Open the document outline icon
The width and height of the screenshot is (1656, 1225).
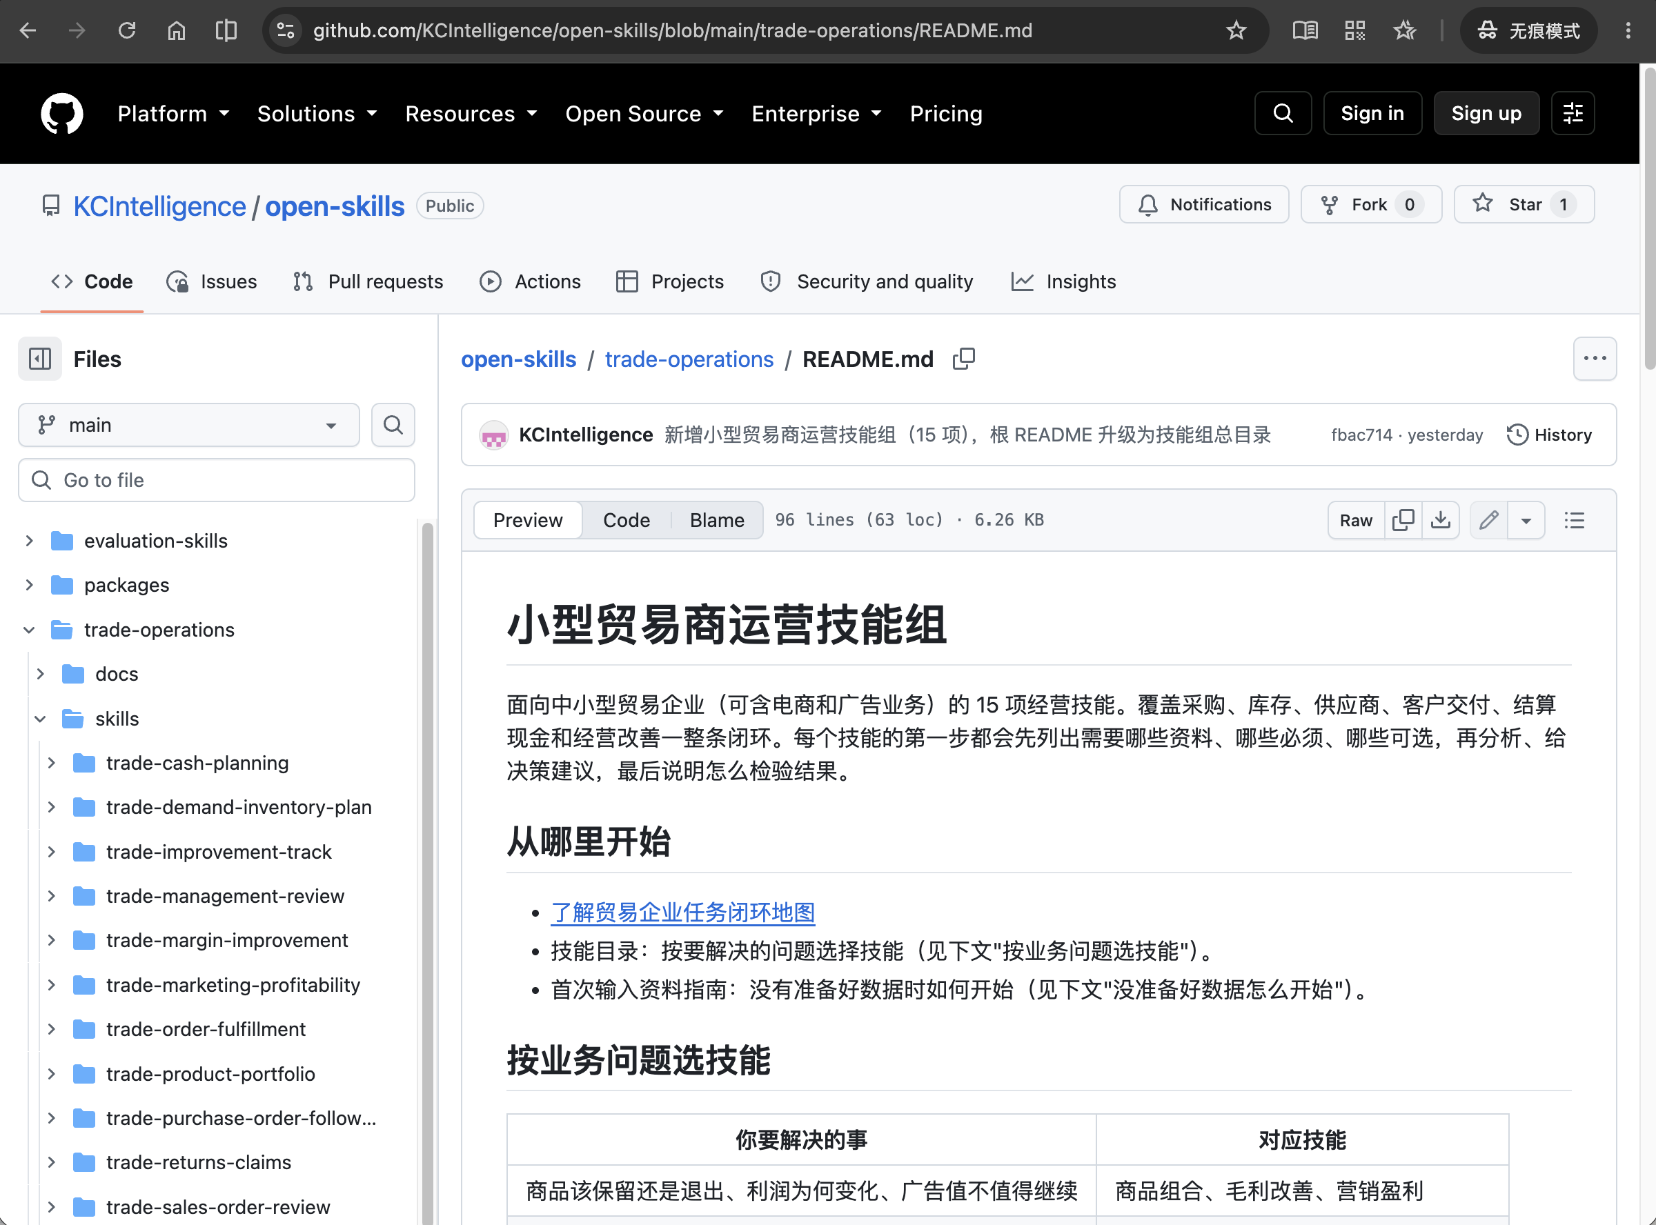pos(1574,520)
